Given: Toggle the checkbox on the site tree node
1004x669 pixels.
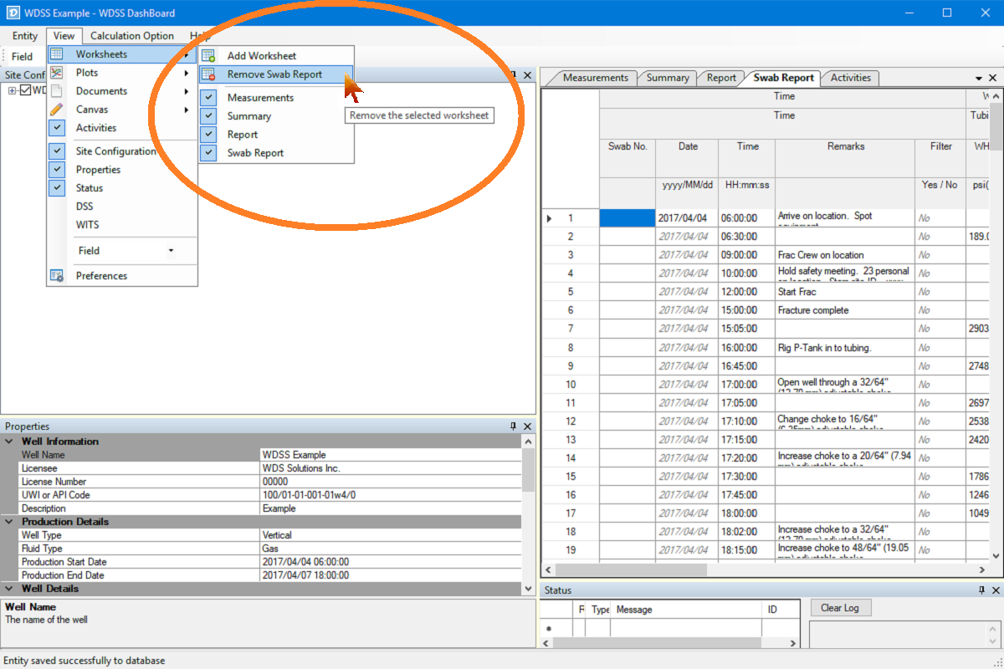Looking at the screenshot, I should [25, 90].
